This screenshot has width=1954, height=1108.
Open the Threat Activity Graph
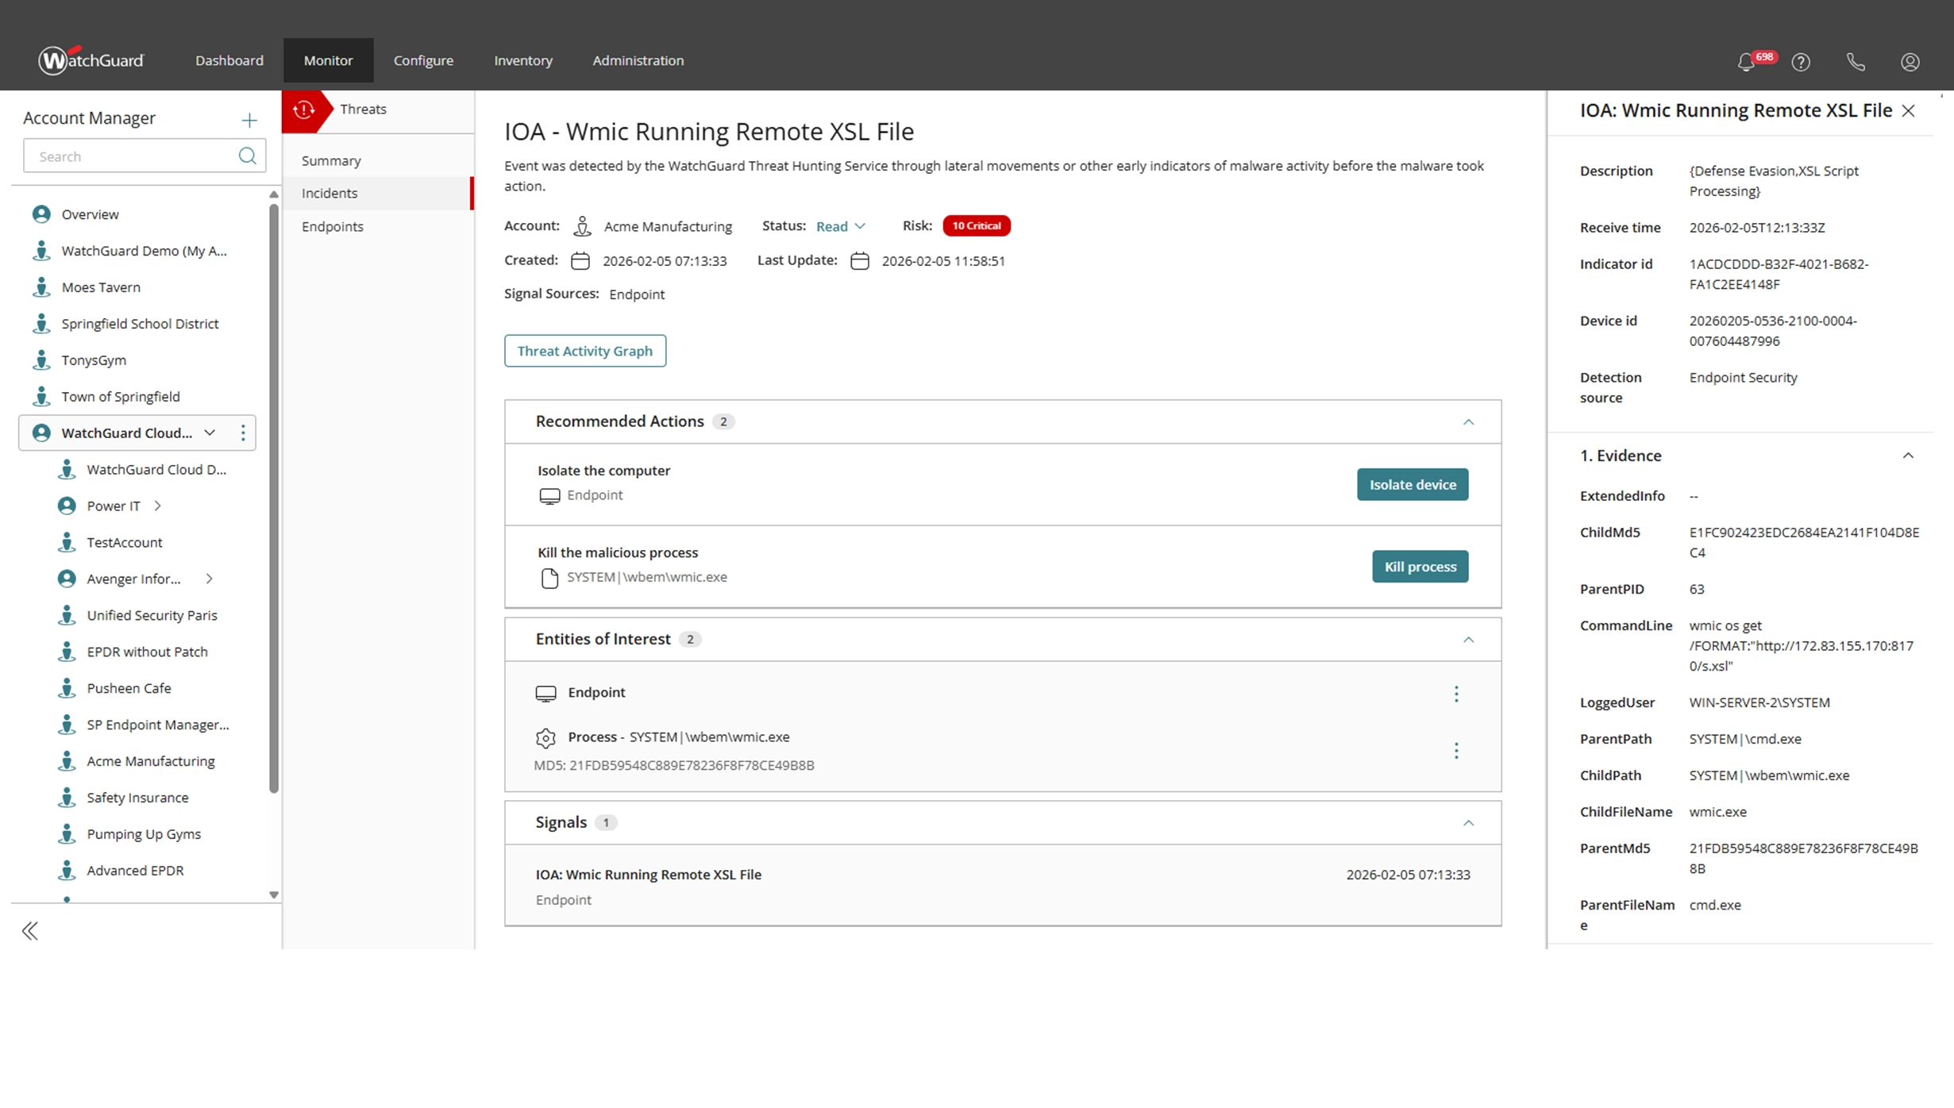[x=584, y=350]
